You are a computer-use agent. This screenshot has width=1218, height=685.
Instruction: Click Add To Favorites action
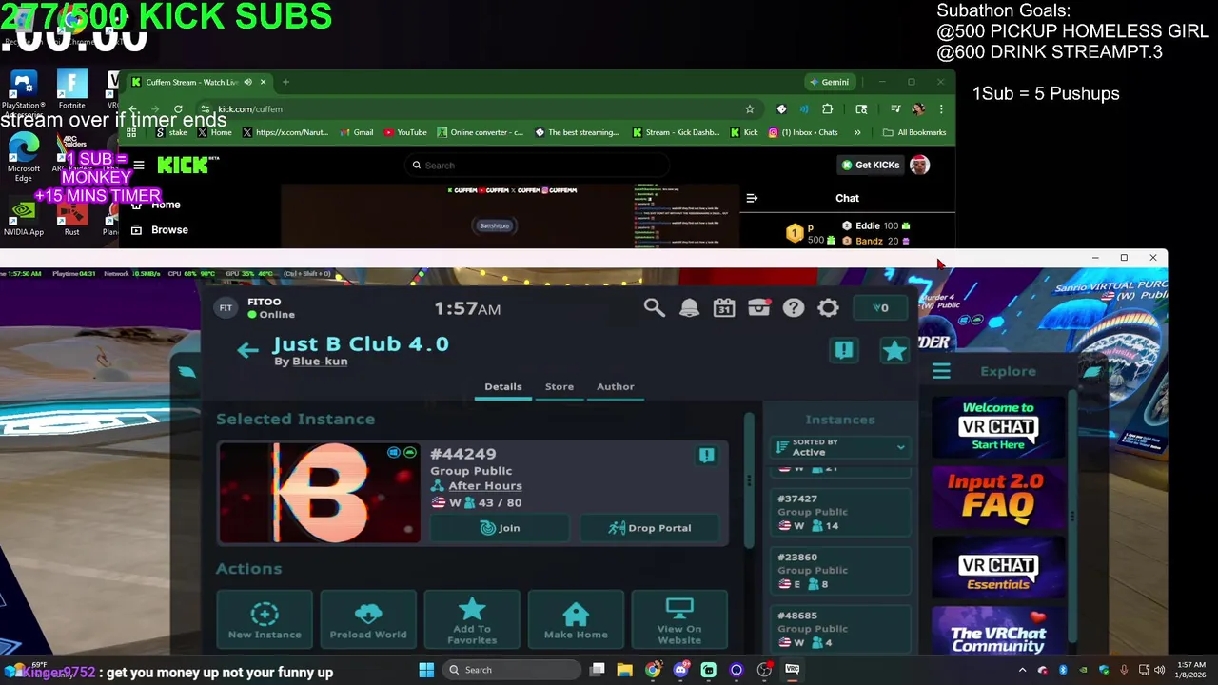[472, 618]
